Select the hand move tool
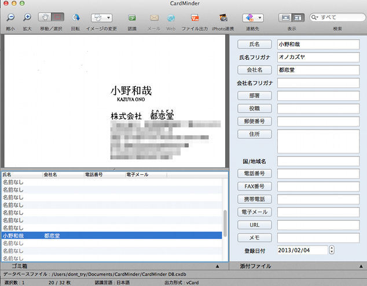Viewport: 367px width, 286px height. click(45, 18)
